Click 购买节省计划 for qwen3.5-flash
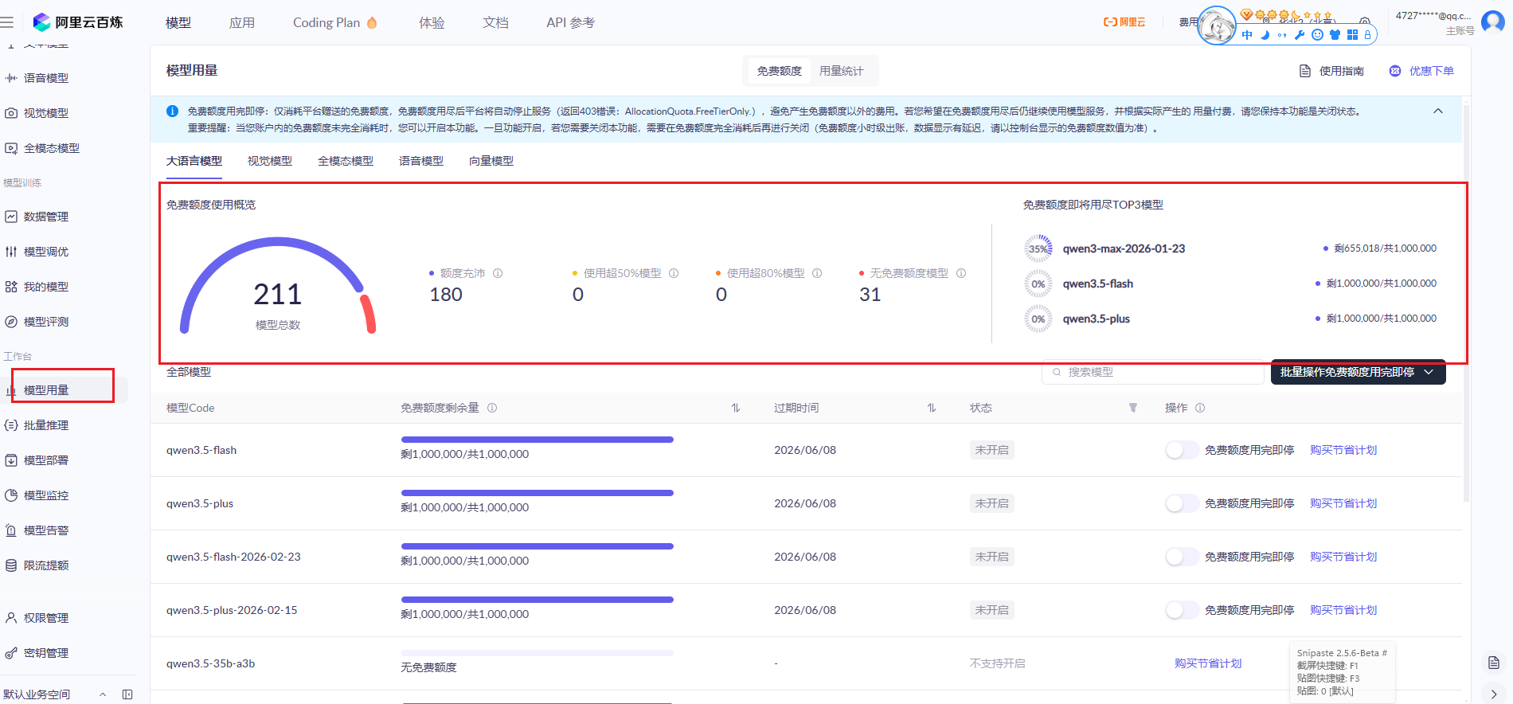Screen dimensions: 1513x704 pos(1343,450)
